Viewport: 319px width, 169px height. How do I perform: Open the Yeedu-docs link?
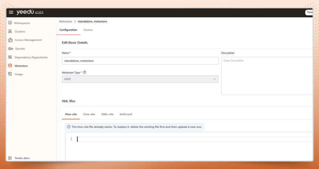tap(22, 158)
